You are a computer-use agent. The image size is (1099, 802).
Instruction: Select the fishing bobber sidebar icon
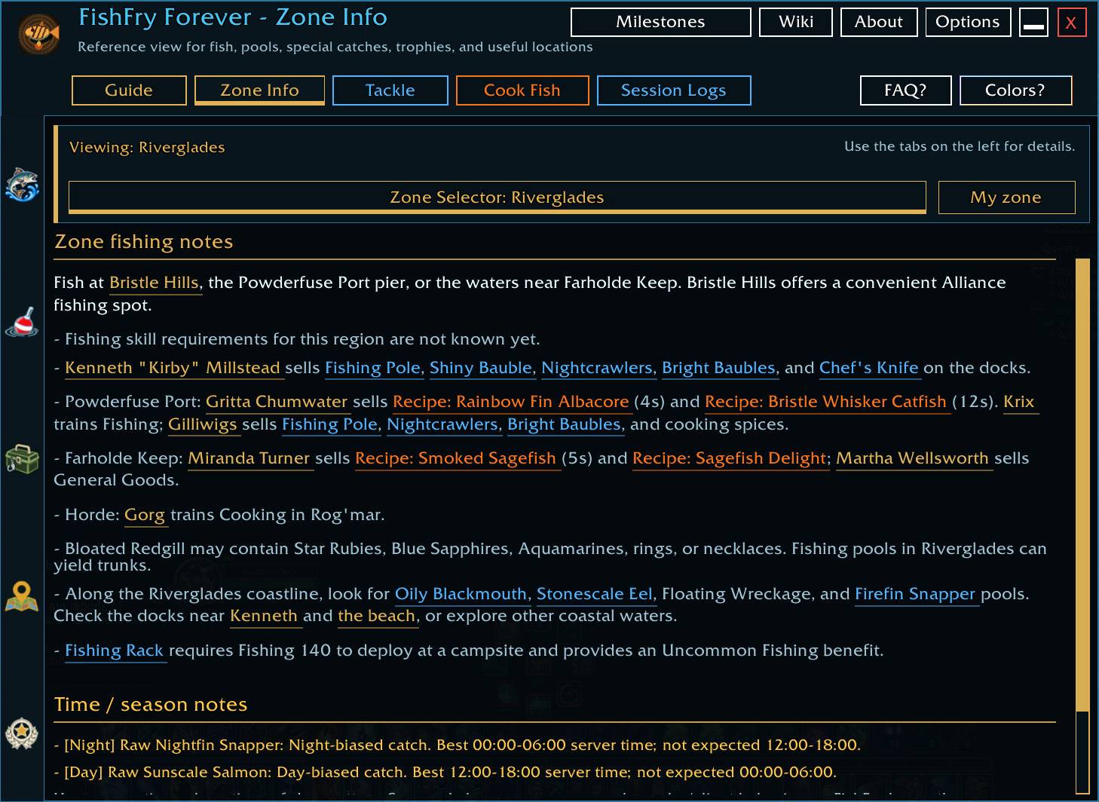pyautogui.click(x=22, y=322)
